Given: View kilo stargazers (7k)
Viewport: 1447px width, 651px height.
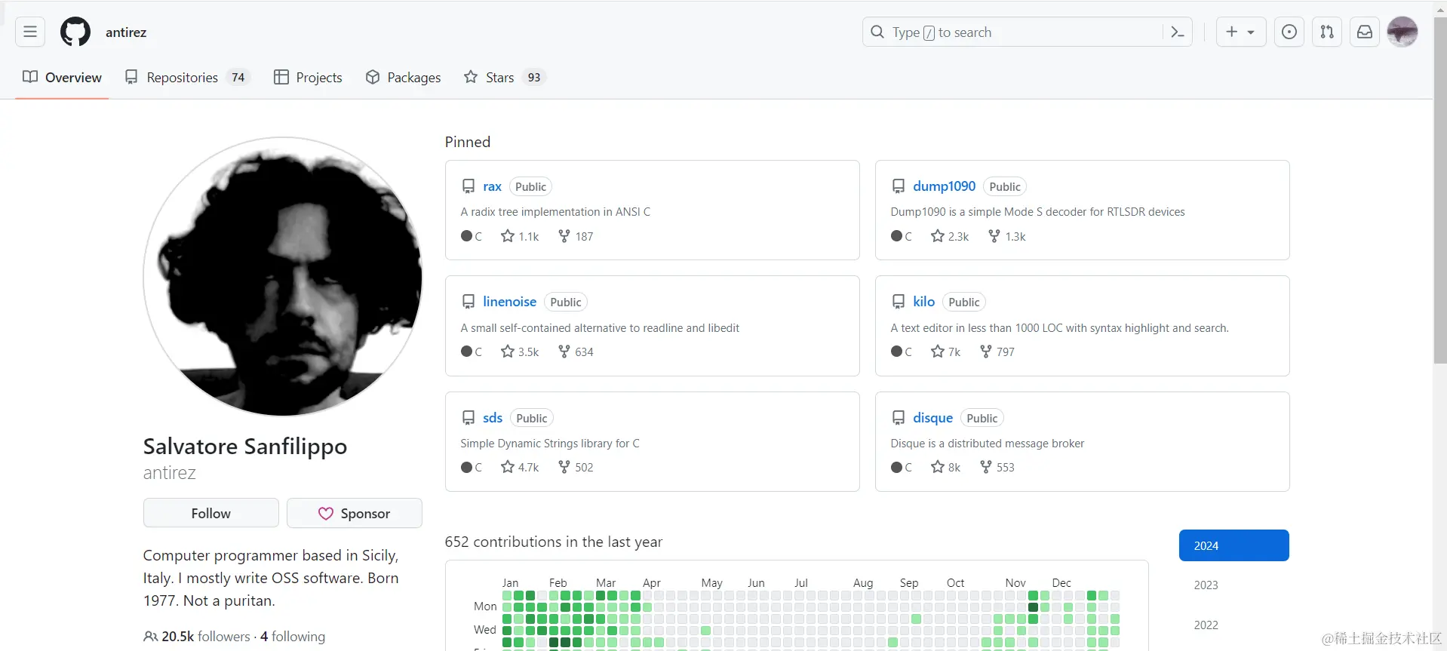Looking at the screenshot, I should (x=945, y=352).
